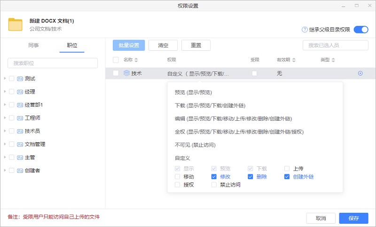Expand the 技术员 position node
The height and width of the screenshot is (227, 376).
click(x=5, y=131)
